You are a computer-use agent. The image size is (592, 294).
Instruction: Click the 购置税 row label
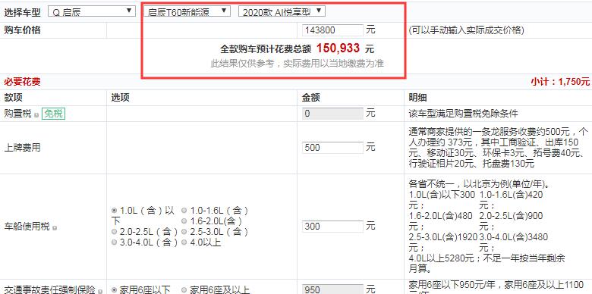point(17,114)
